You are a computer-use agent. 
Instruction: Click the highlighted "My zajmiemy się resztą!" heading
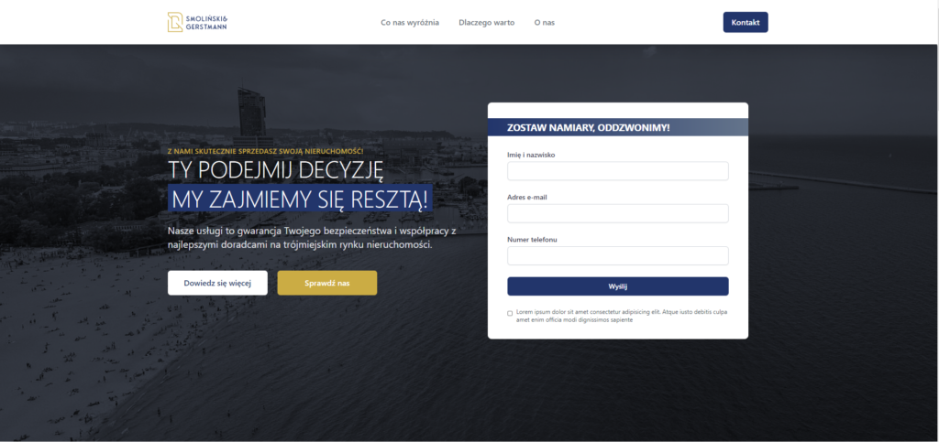tap(300, 200)
